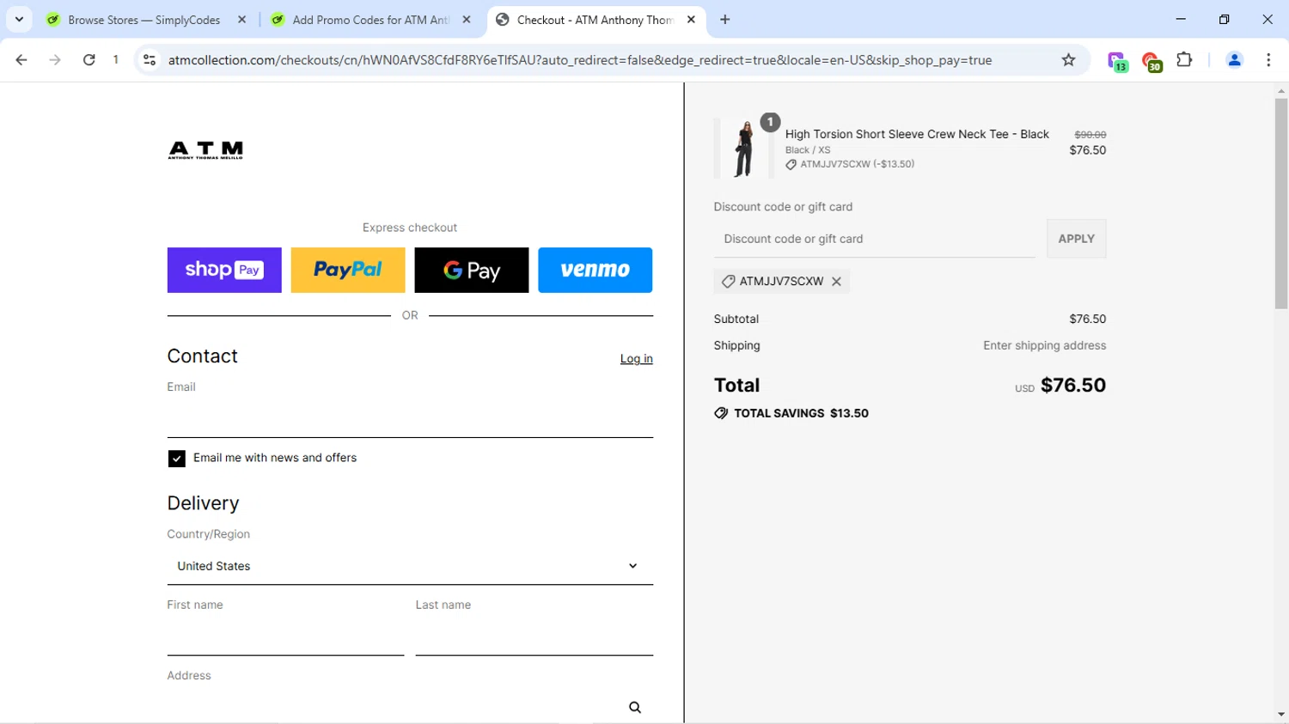Close the Browse Stores tab
The height and width of the screenshot is (724, 1289).
coord(241,20)
